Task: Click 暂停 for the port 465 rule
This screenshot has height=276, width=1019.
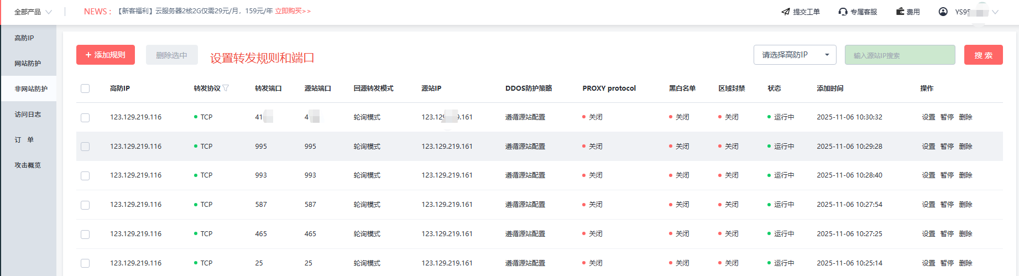Action: (x=947, y=234)
